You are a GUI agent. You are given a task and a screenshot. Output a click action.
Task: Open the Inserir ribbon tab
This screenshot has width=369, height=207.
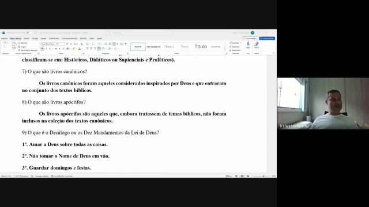[x=27, y=39]
